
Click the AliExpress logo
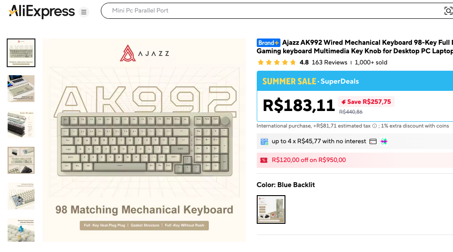41,11
